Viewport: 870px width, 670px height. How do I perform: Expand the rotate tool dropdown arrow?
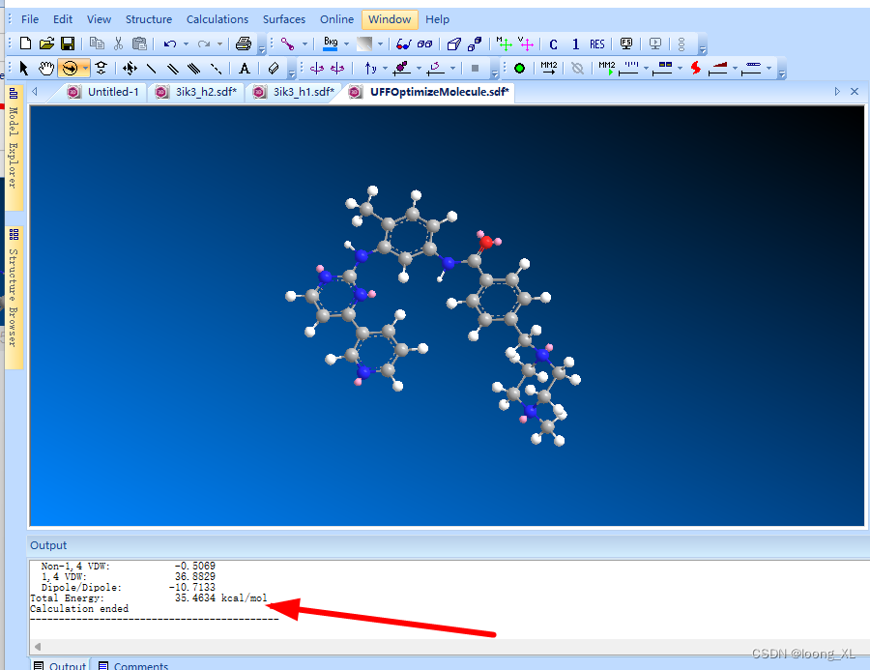(x=84, y=68)
